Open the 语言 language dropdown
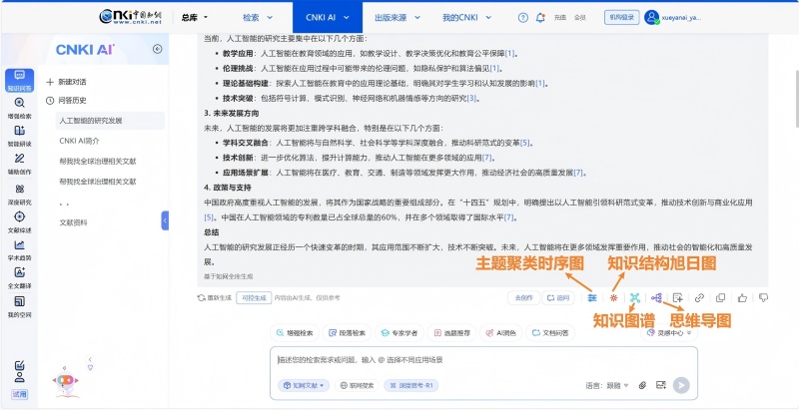The image size is (799, 410). (x=609, y=384)
